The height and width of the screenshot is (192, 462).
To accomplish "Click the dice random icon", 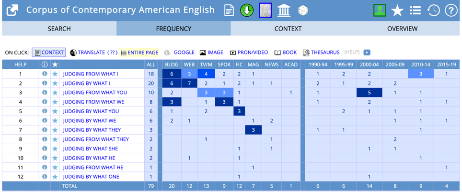I will [x=303, y=11].
